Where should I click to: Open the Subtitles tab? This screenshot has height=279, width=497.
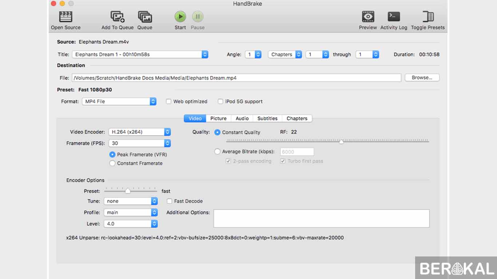point(267,118)
